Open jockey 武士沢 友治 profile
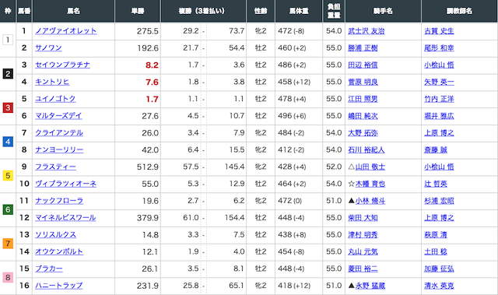The image size is (498, 295). coord(366,31)
